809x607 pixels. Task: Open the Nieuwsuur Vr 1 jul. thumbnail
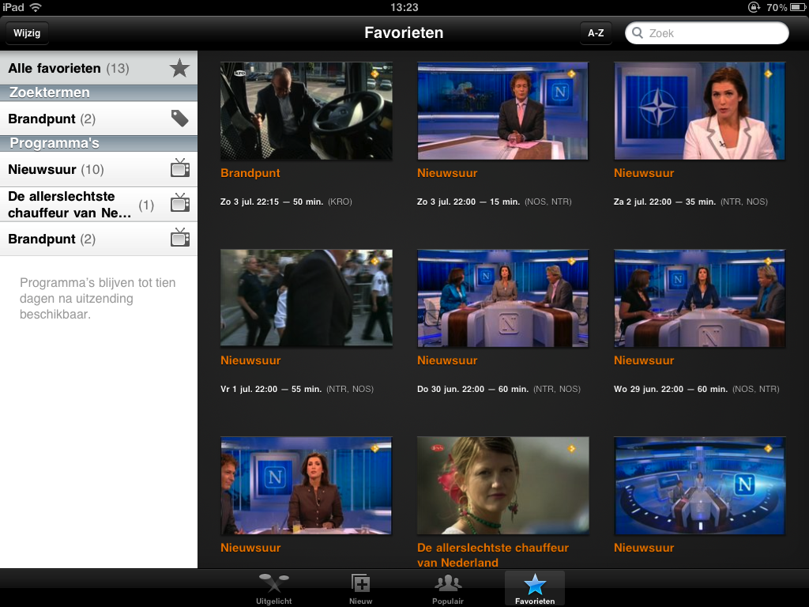click(307, 298)
